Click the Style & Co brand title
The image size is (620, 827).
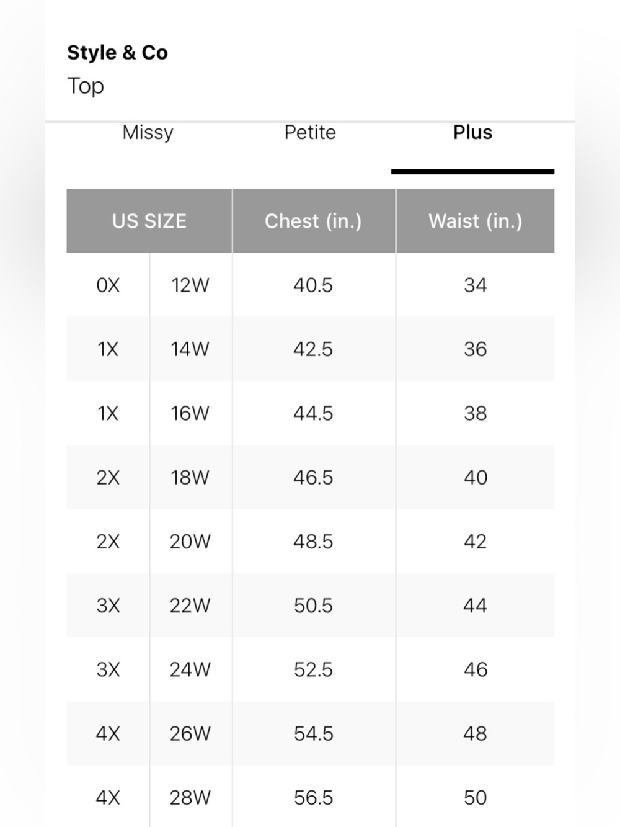click(117, 53)
